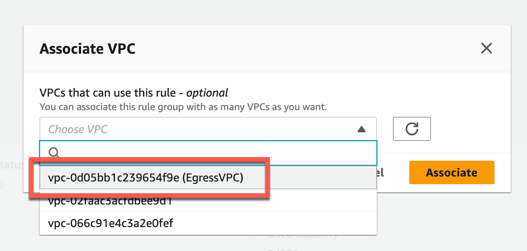Click the refresh VPC list icon
The width and height of the screenshot is (527, 251).
pos(411,129)
